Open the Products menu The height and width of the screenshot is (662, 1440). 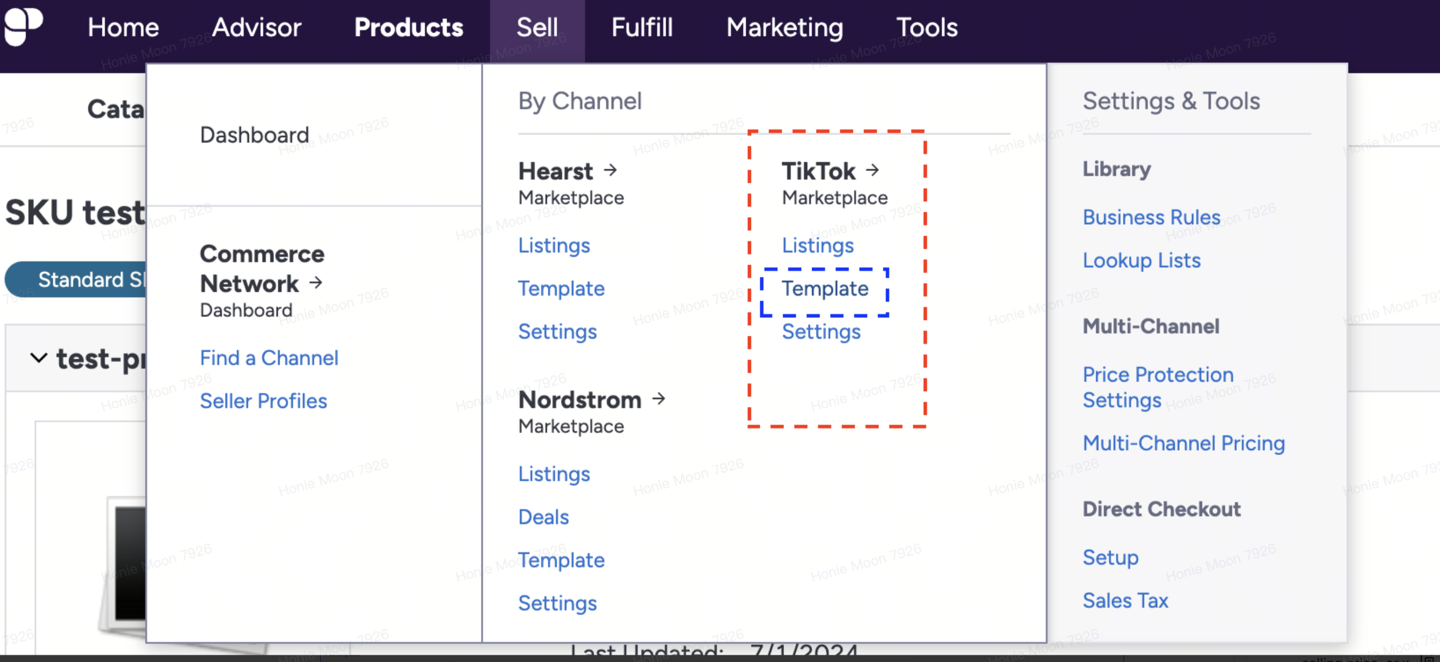[x=408, y=27]
